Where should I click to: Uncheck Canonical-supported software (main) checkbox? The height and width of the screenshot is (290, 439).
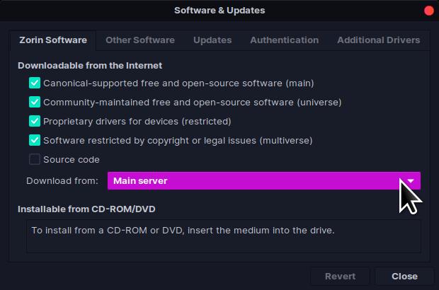pos(35,83)
